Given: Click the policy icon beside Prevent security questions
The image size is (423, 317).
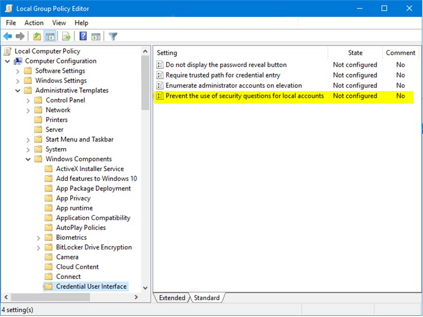Looking at the screenshot, I should click(x=160, y=96).
